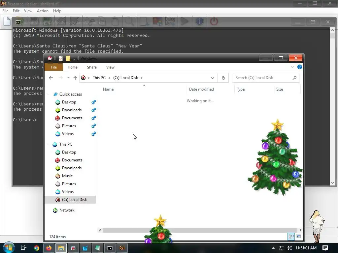Open Downloads folder under This PC
338x253 pixels.
coord(72,168)
